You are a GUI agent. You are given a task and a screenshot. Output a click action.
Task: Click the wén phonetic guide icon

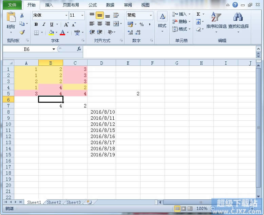77,32
